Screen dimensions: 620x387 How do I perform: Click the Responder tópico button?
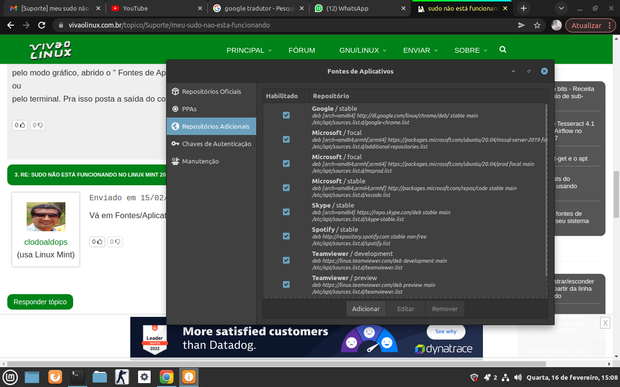(x=40, y=302)
